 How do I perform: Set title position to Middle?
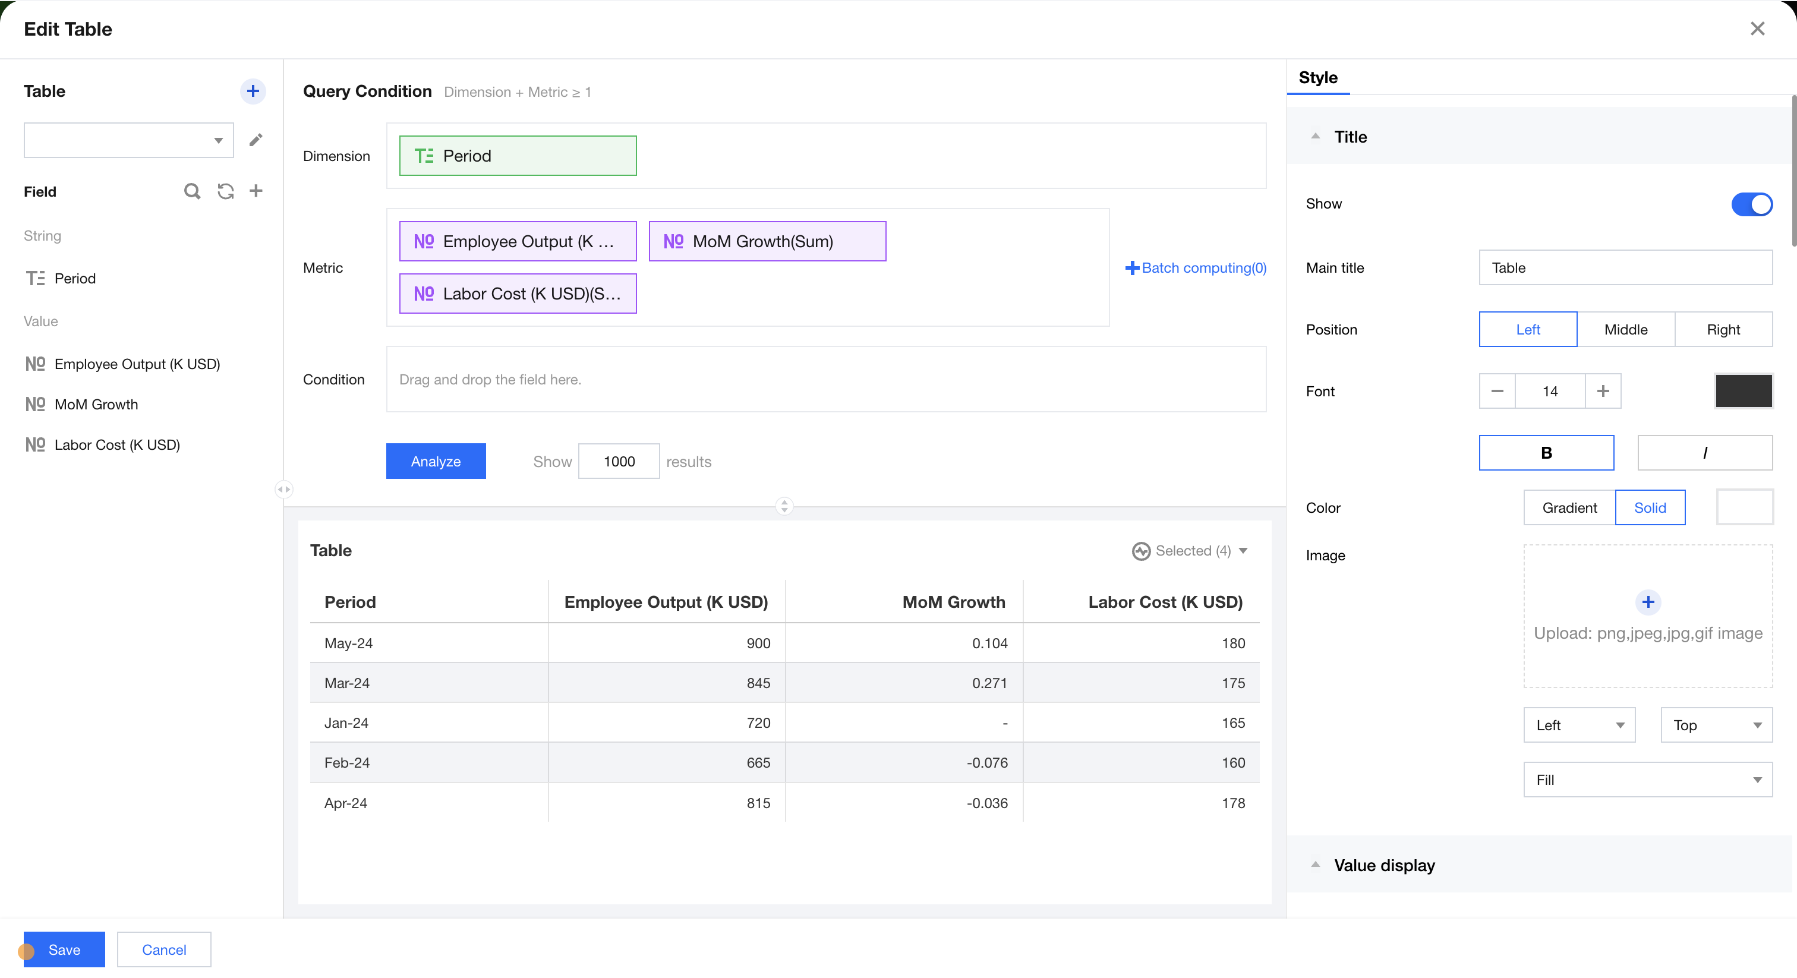coord(1625,329)
